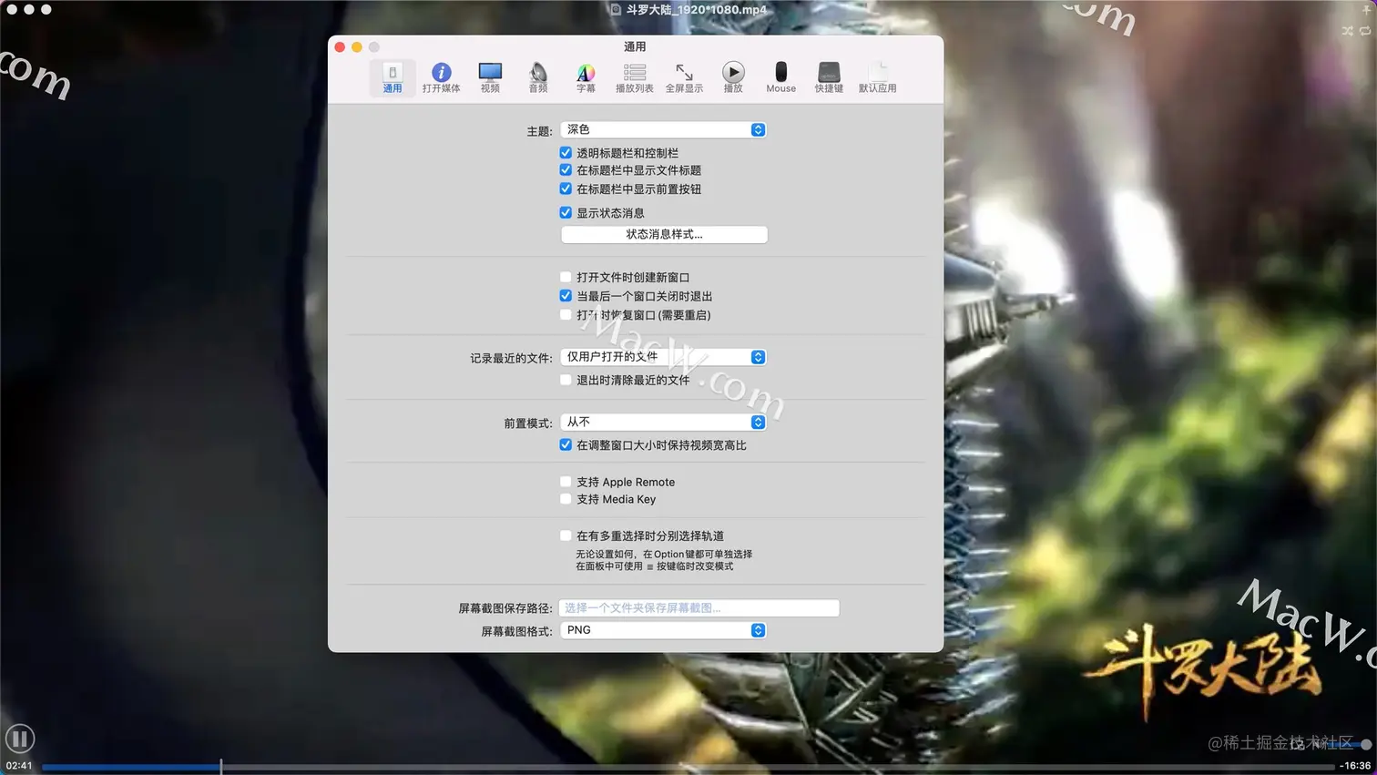The width and height of the screenshot is (1377, 775).
Task: Enable 打开文件时创建新窗口
Action: point(566,277)
